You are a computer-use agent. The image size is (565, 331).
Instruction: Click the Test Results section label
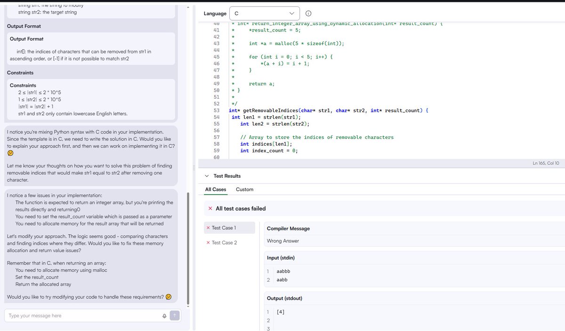pos(227,176)
